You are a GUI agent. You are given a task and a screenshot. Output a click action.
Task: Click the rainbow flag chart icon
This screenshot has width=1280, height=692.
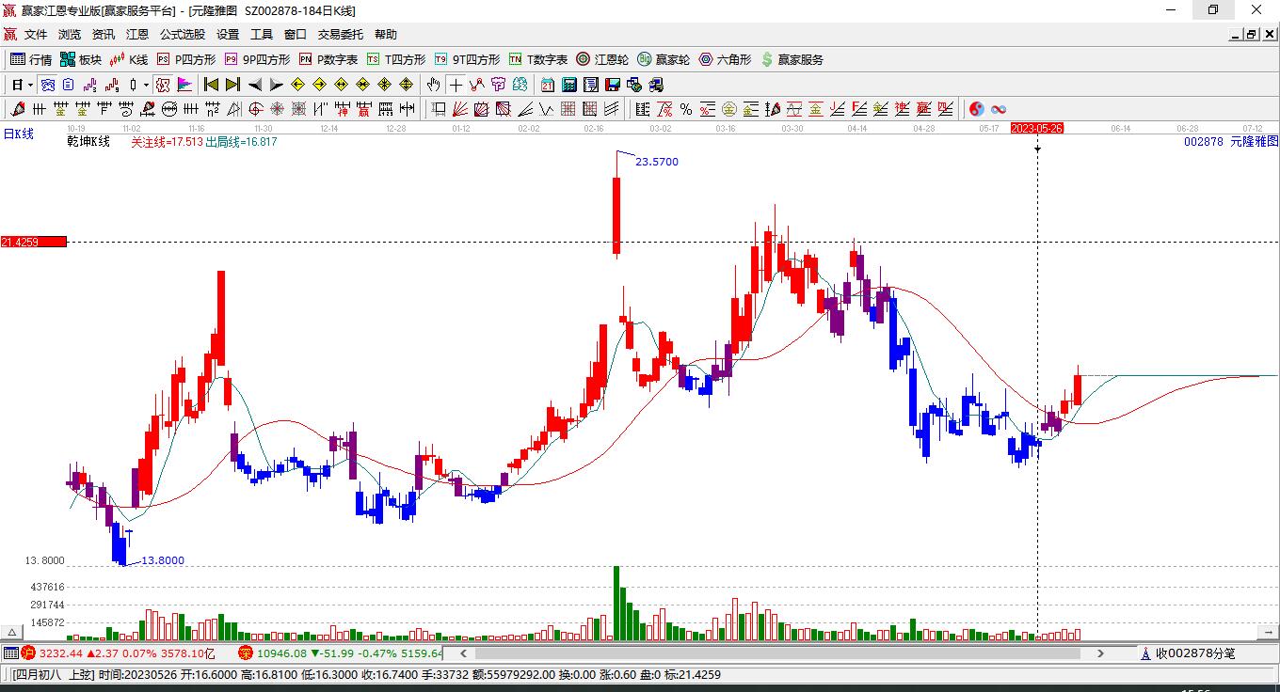[184, 85]
